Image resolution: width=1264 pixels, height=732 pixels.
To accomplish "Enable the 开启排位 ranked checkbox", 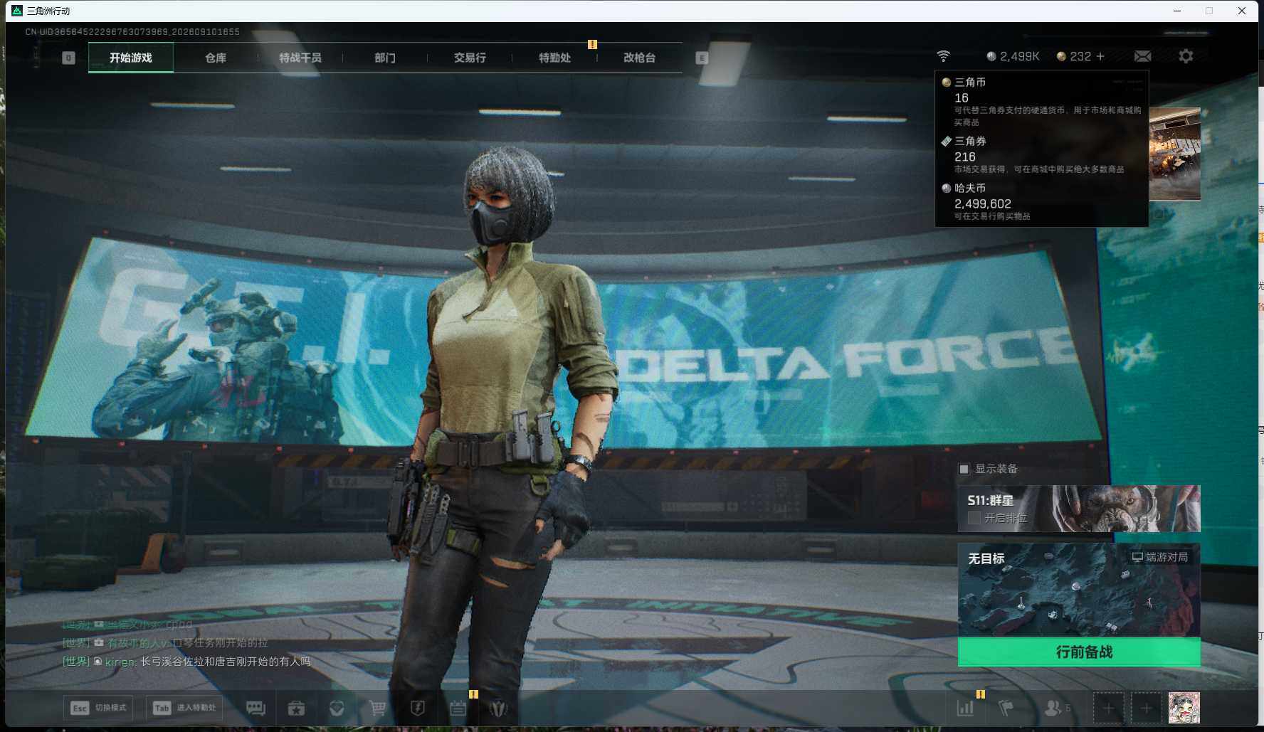I will (974, 518).
